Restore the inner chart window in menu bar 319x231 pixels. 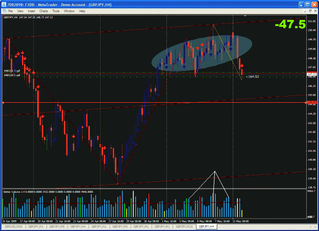pos(310,11)
